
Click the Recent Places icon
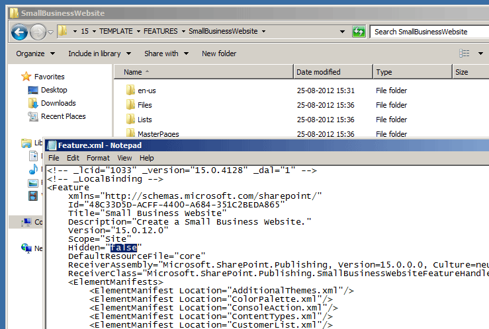pyautogui.click(x=33, y=116)
